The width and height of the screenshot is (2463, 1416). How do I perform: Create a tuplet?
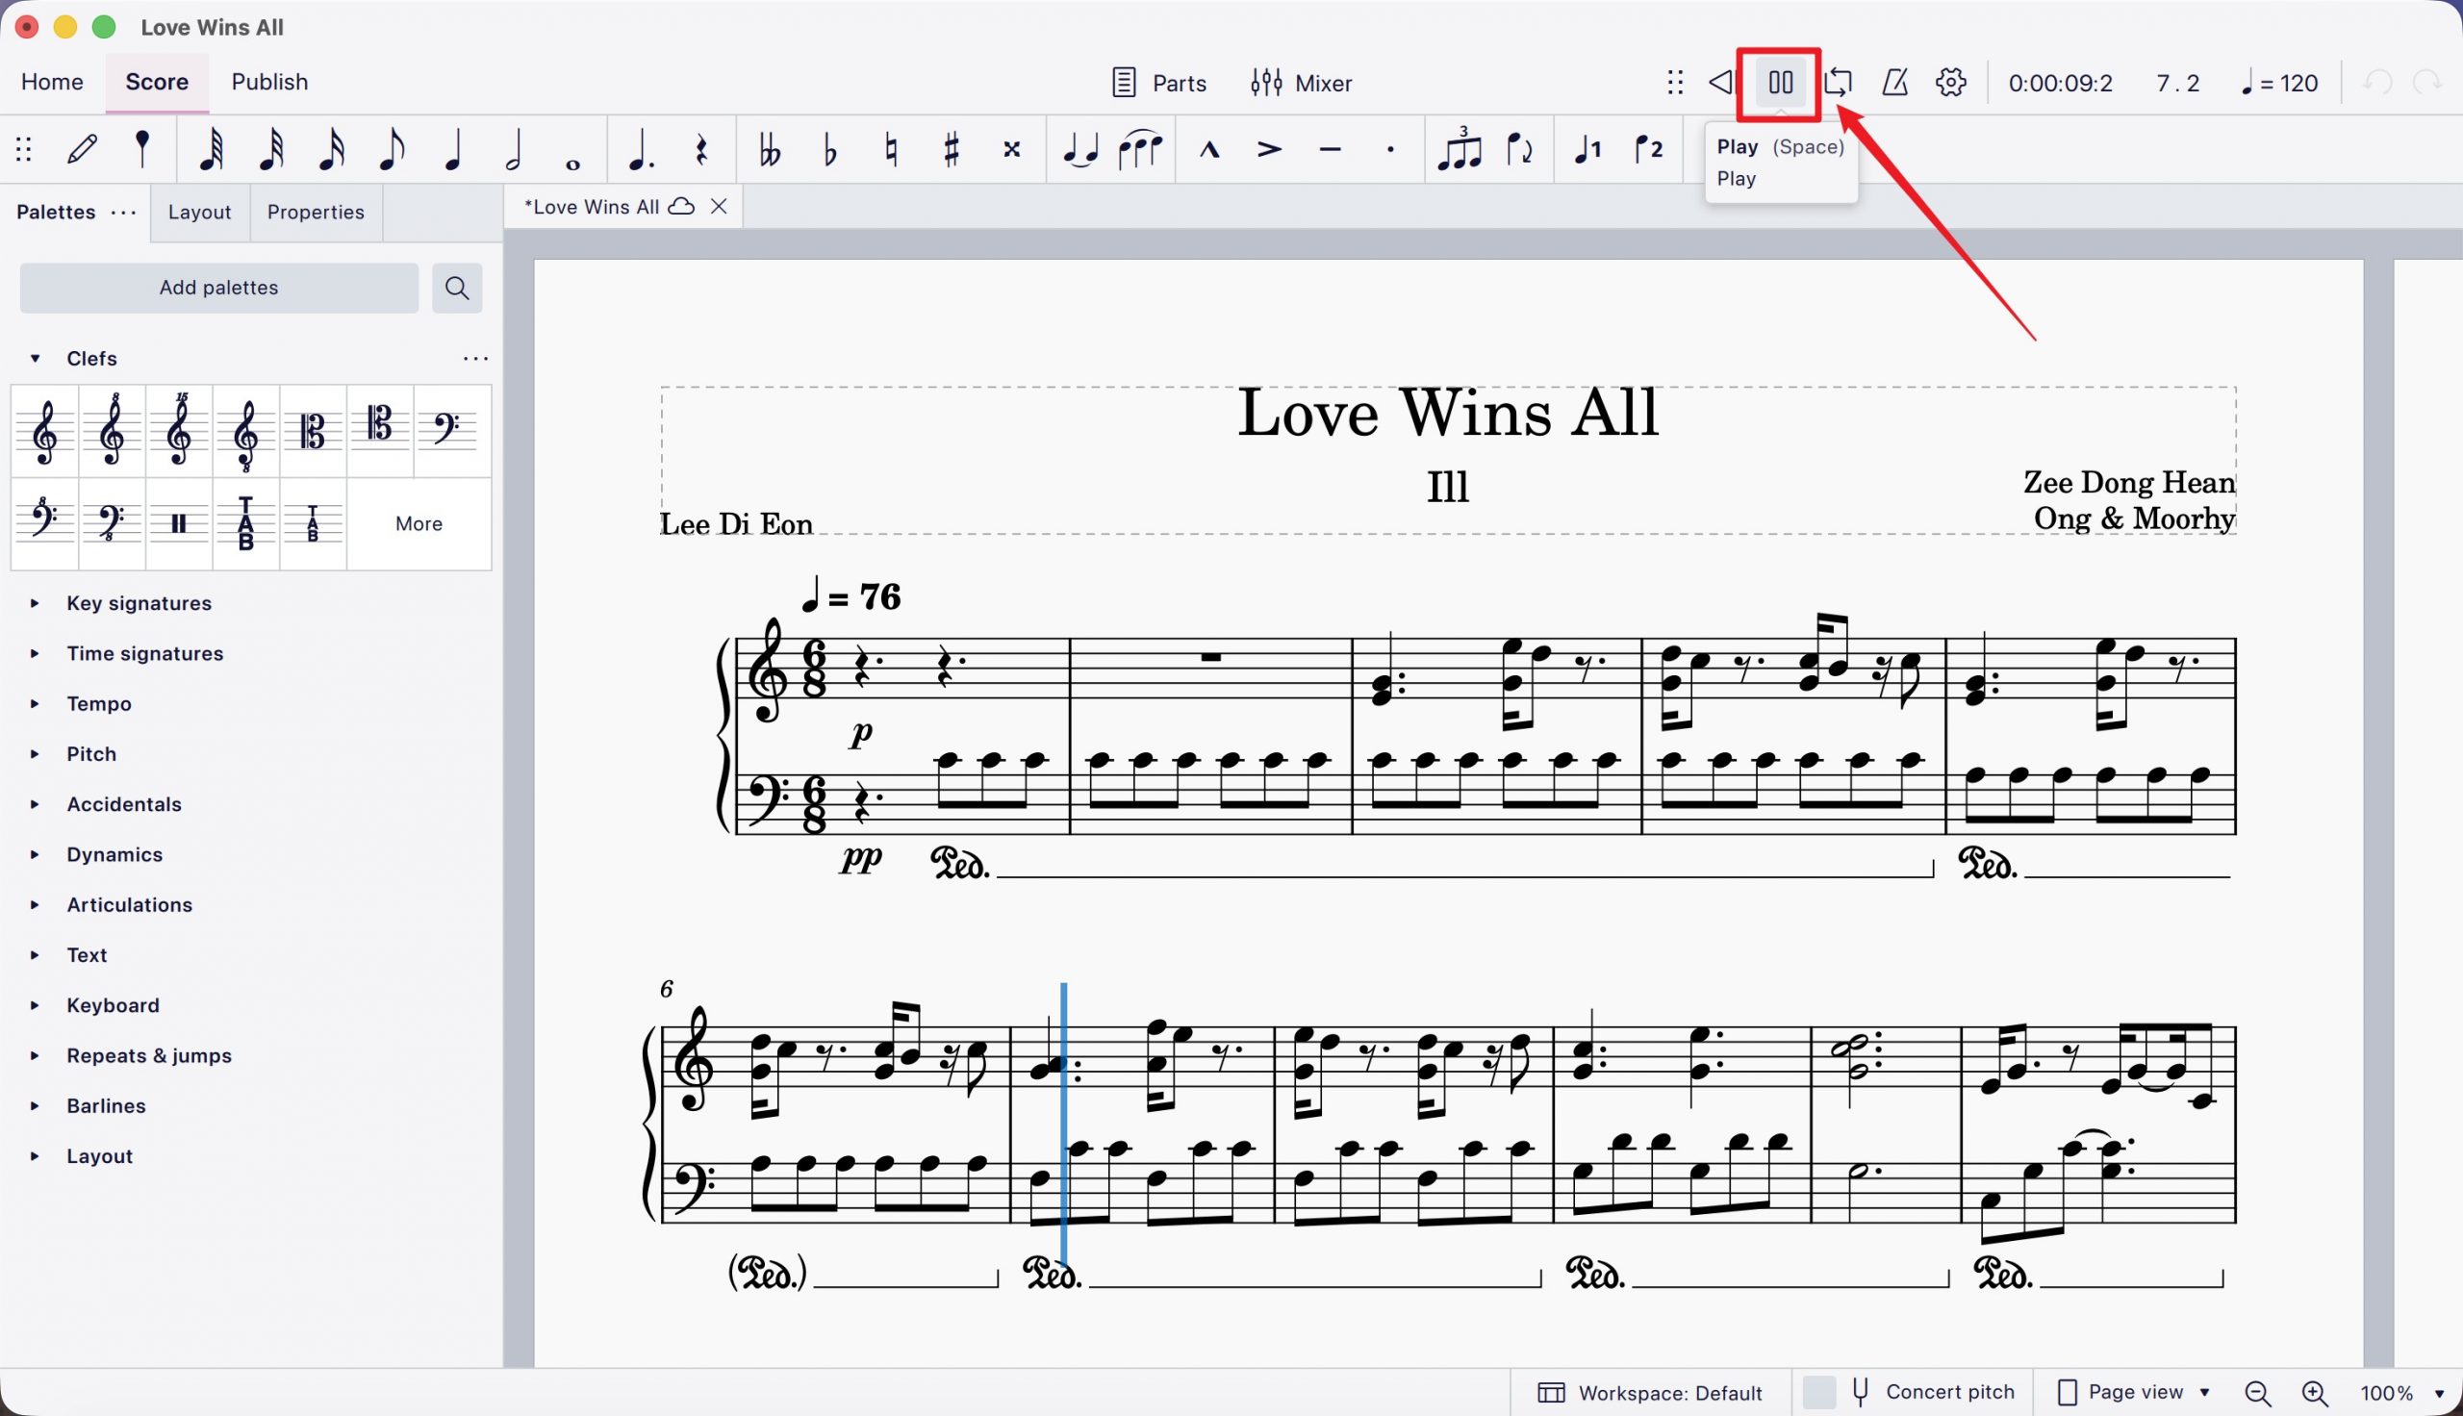(x=1459, y=149)
